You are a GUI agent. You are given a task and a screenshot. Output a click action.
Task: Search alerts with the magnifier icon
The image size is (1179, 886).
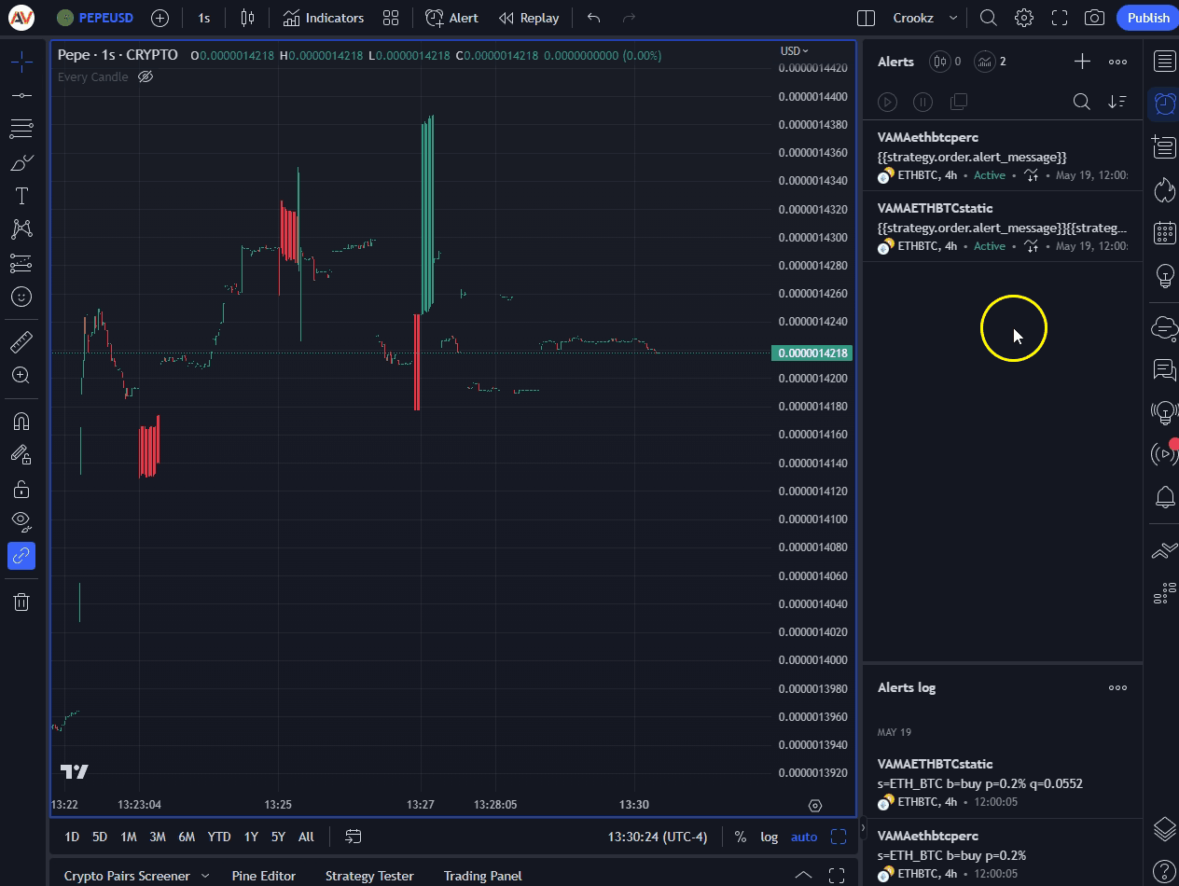1082,102
